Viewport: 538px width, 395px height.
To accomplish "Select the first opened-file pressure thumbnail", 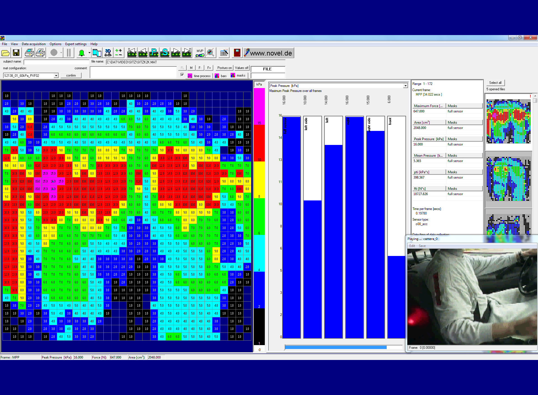I will pyautogui.click(x=508, y=121).
